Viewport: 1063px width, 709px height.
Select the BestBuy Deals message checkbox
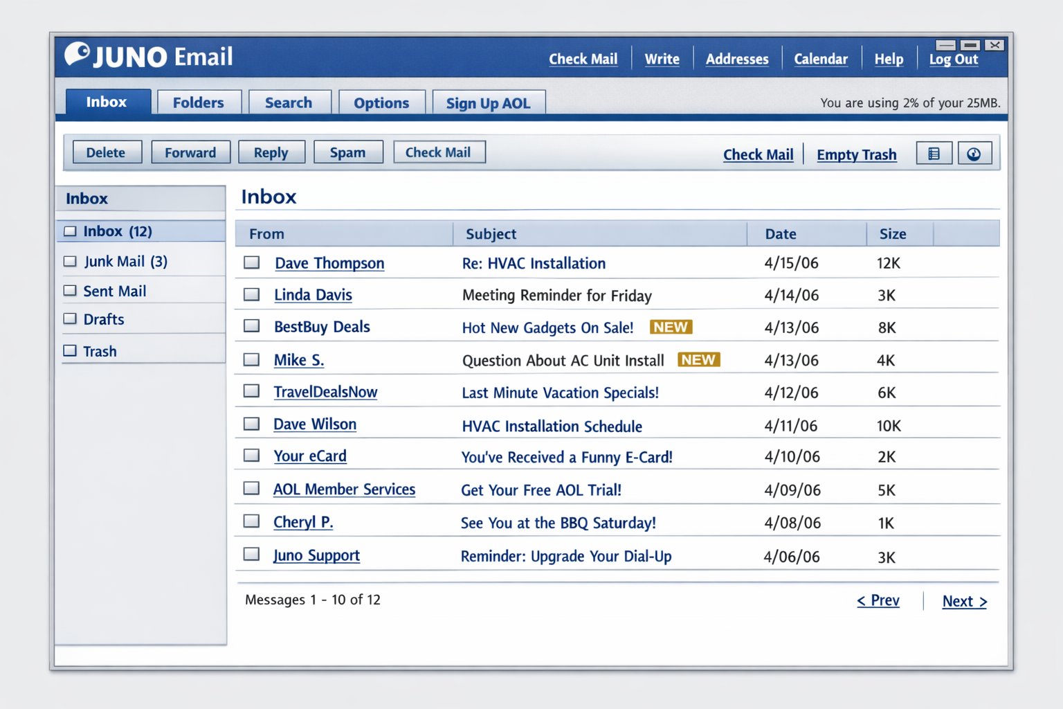point(252,326)
